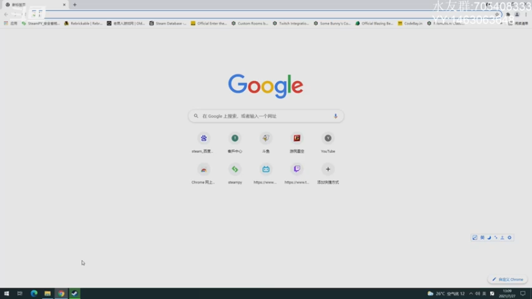Open Steam from the taskbar

point(74,294)
